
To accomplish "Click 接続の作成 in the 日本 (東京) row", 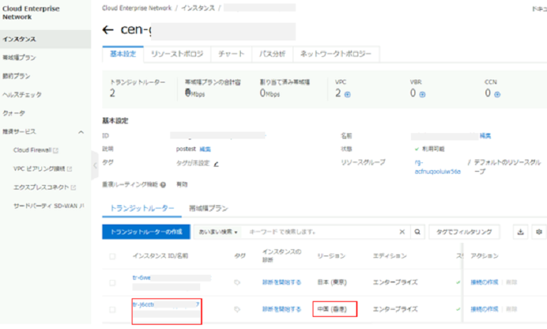I will [484, 282].
